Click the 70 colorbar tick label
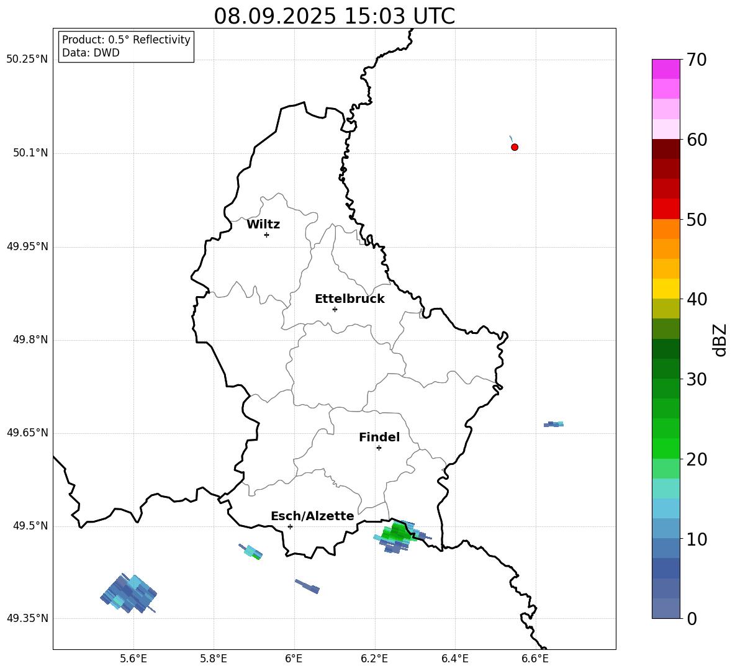This screenshot has width=735, height=671. 697,60
